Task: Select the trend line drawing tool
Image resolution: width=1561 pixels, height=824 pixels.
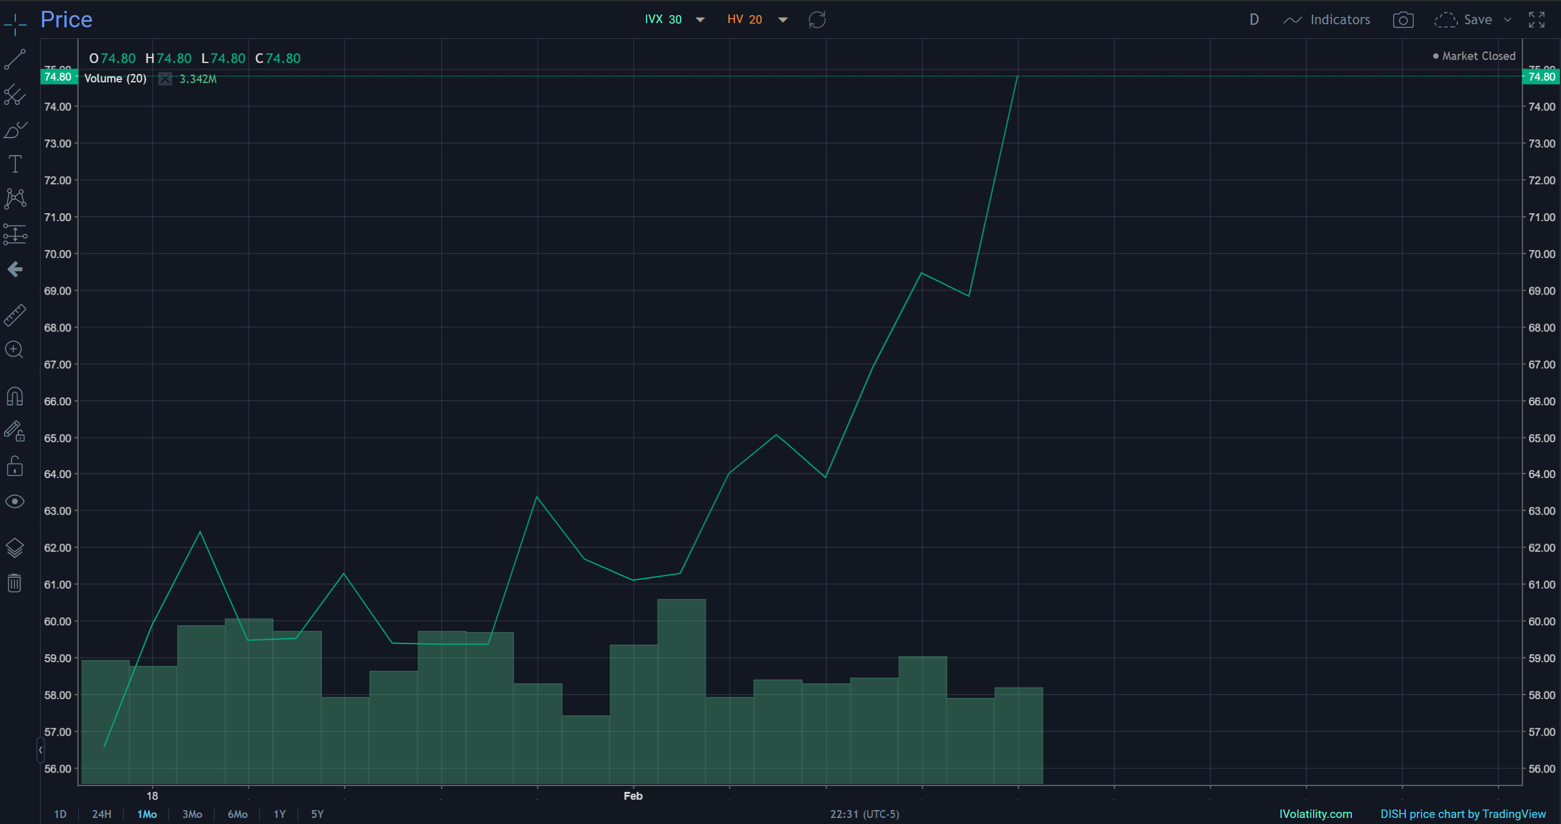Action: click(15, 59)
